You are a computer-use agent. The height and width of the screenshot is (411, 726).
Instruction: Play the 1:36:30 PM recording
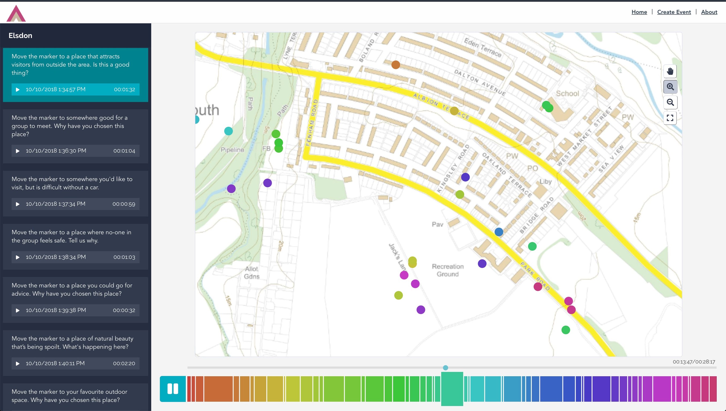click(x=18, y=151)
